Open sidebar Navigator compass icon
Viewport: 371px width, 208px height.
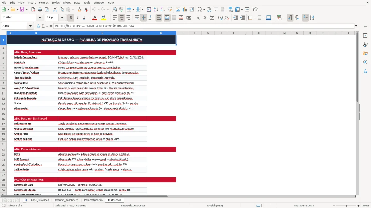[365, 62]
